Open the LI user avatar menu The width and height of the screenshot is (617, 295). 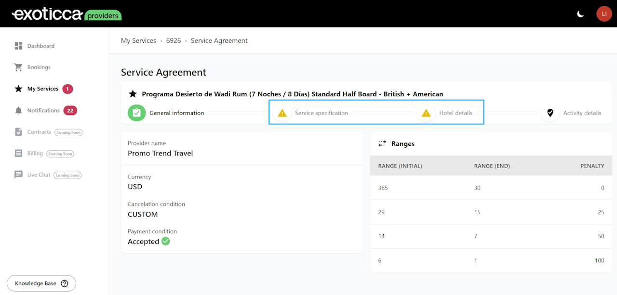(604, 14)
